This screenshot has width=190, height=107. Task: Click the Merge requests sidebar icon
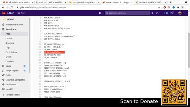[3, 71]
